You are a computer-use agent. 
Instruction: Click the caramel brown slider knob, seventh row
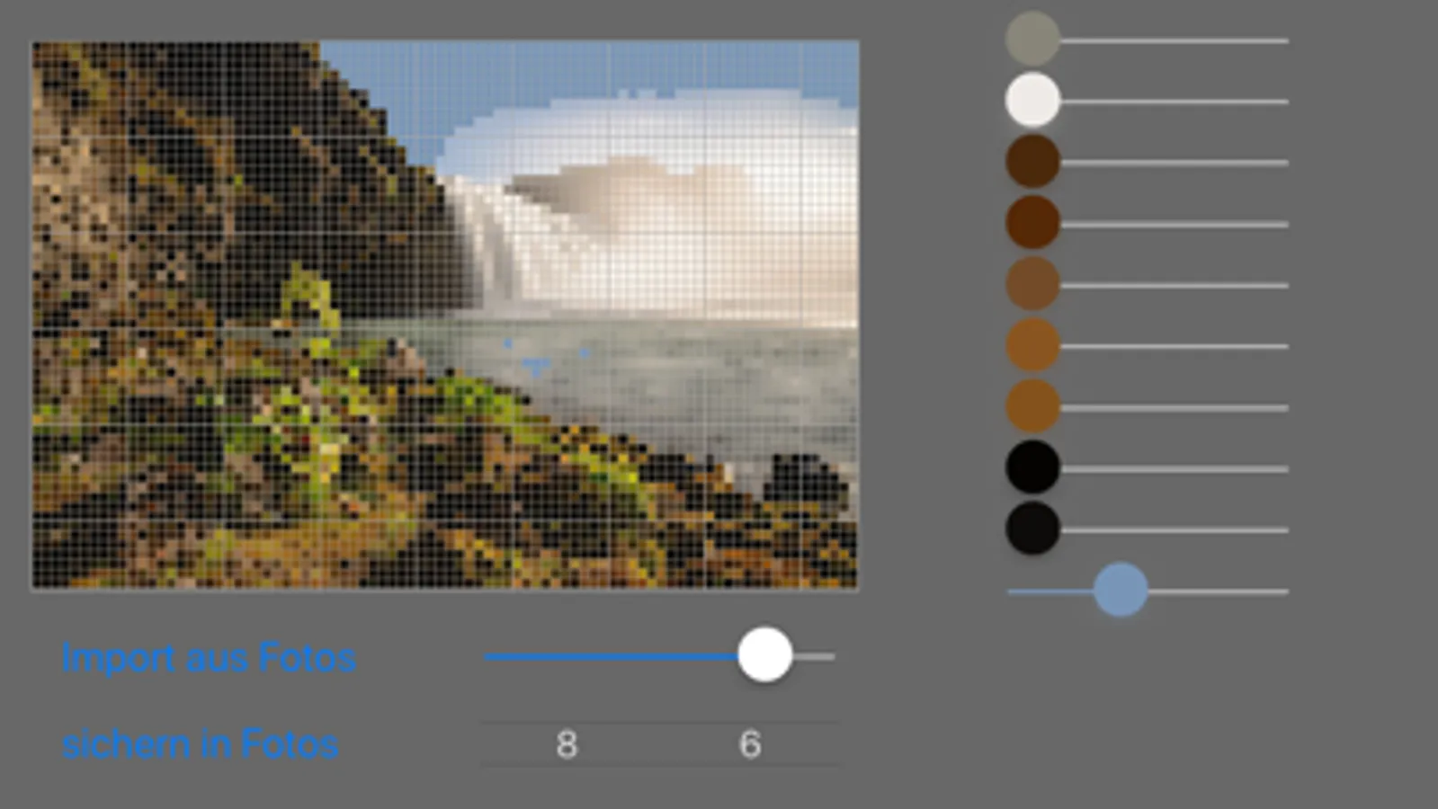click(1032, 405)
